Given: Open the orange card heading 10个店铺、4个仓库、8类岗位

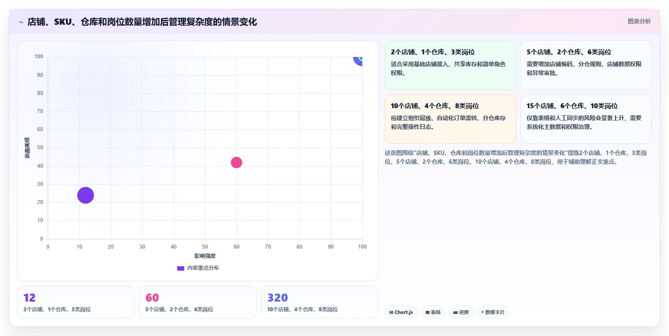Looking at the screenshot, I should point(435,106).
